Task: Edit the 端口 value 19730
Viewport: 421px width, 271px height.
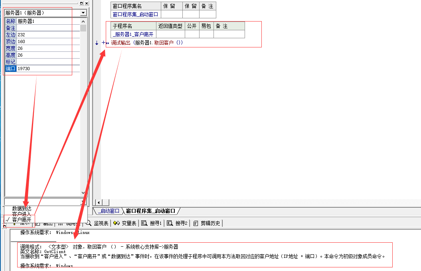Action: click(48, 69)
